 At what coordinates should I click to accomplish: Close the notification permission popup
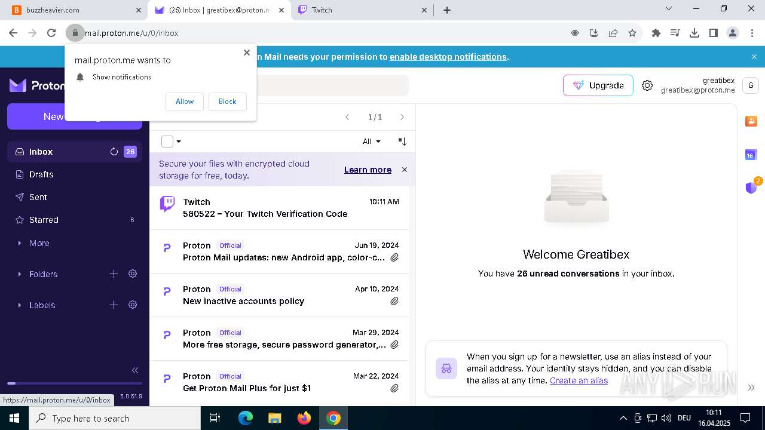[x=246, y=53]
